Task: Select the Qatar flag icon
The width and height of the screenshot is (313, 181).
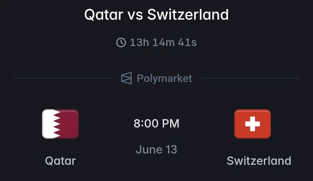Action: (x=60, y=124)
